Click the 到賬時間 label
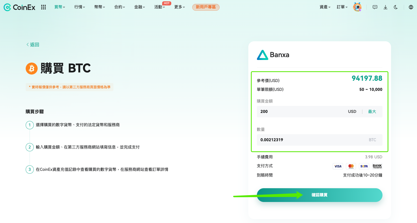The height and width of the screenshot is (223, 417). point(265,175)
